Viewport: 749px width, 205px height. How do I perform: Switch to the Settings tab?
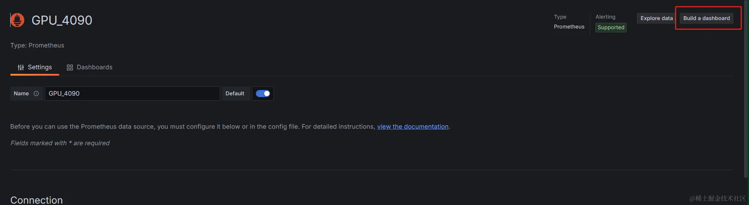click(35, 67)
